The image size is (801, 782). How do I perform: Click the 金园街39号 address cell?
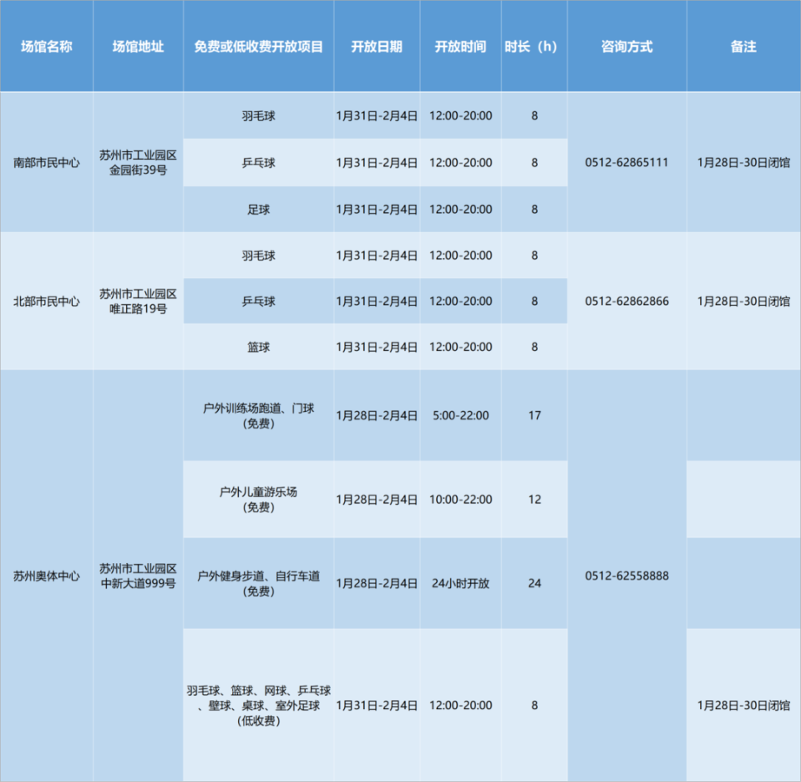click(138, 162)
